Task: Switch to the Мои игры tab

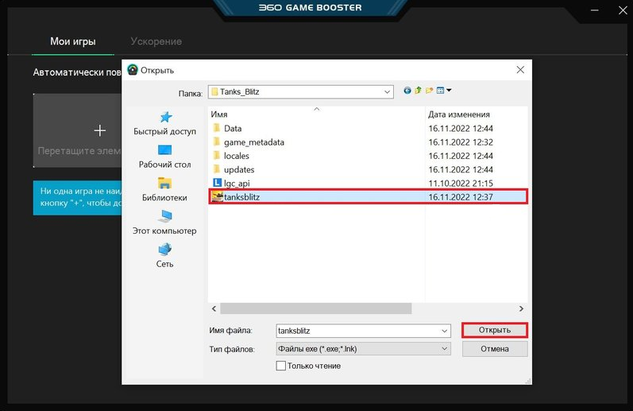Action: (x=72, y=41)
